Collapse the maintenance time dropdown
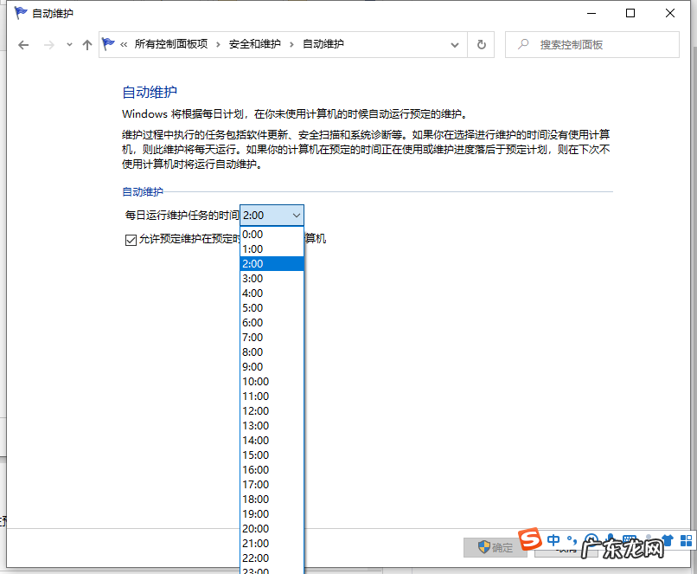Viewport: 697px width, 574px height. coord(297,215)
